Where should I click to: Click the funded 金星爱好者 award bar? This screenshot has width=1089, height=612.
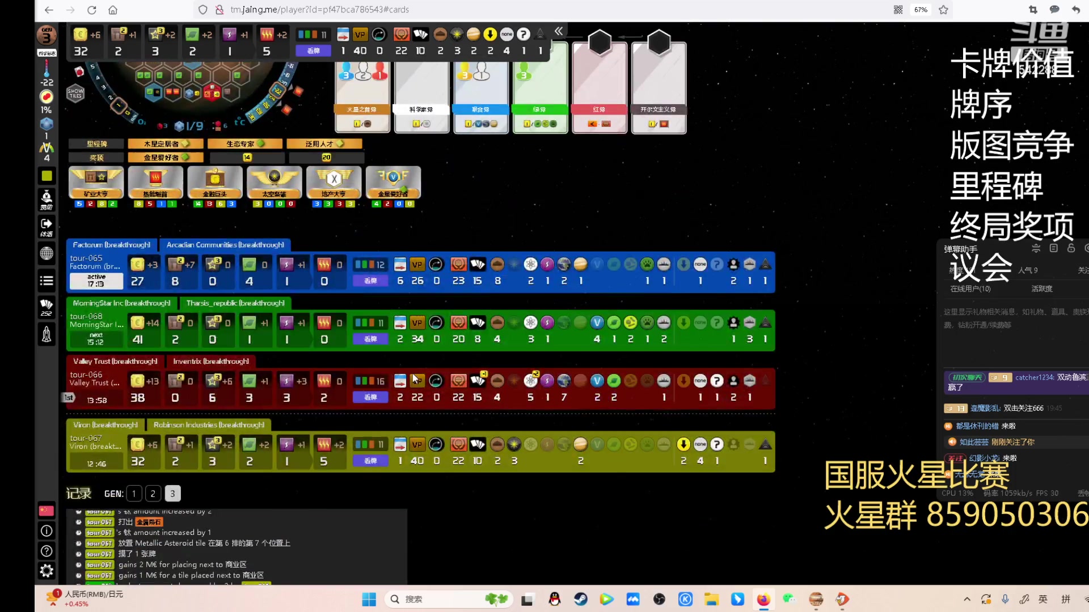[x=166, y=158]
